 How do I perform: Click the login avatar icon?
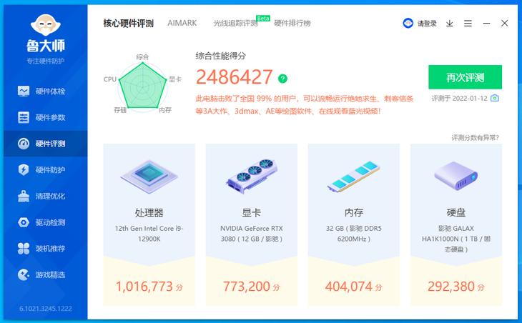coord(408,24)
